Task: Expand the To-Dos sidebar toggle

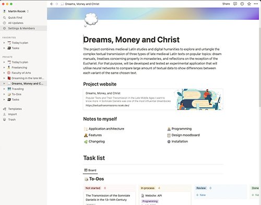Action: point(4,94)
